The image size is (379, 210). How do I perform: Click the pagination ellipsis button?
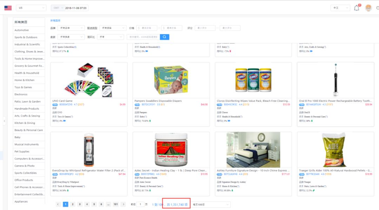[108, 204]
